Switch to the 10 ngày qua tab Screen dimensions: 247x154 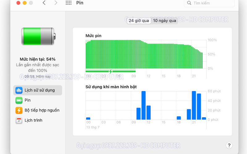165,21
